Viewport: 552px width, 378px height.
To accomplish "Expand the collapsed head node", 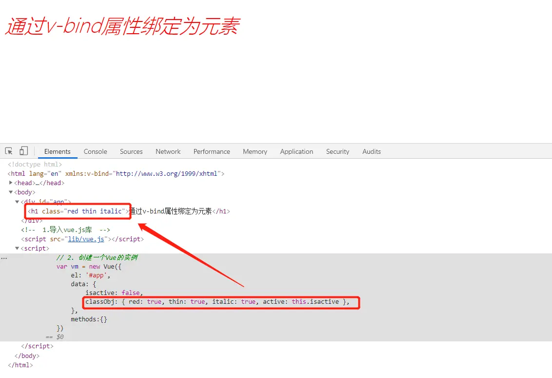I will click(11, 183).
